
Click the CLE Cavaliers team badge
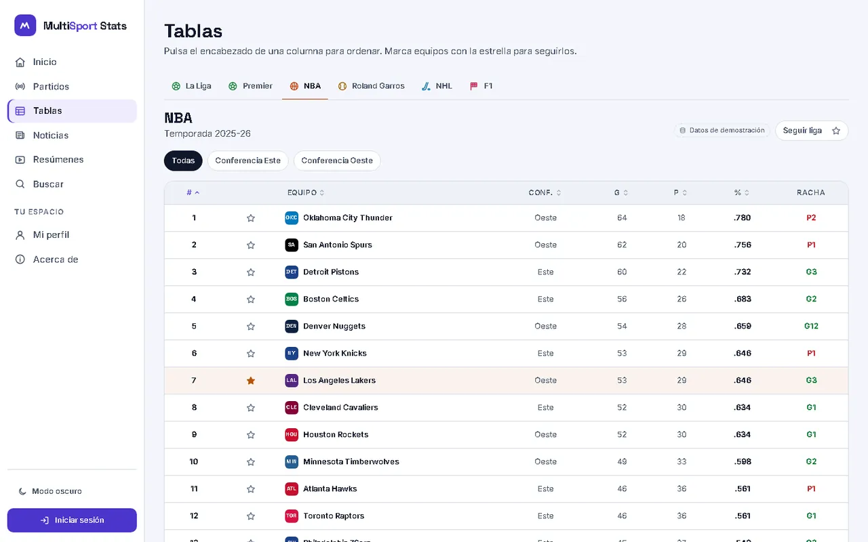tap(292, 408)
